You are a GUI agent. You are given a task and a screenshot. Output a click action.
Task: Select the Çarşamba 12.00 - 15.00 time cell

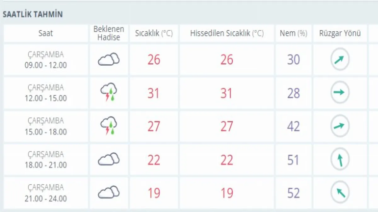tap(46, 93)
